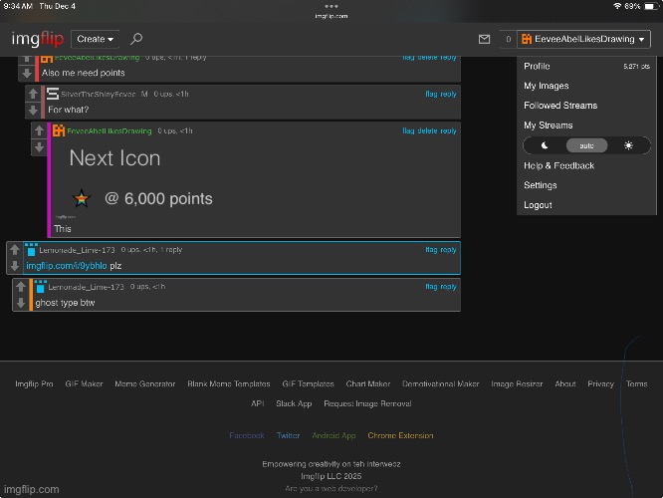663x498 pixels.
Task: Choose Logout in the user menu
Action: click(x=538, y=205)
